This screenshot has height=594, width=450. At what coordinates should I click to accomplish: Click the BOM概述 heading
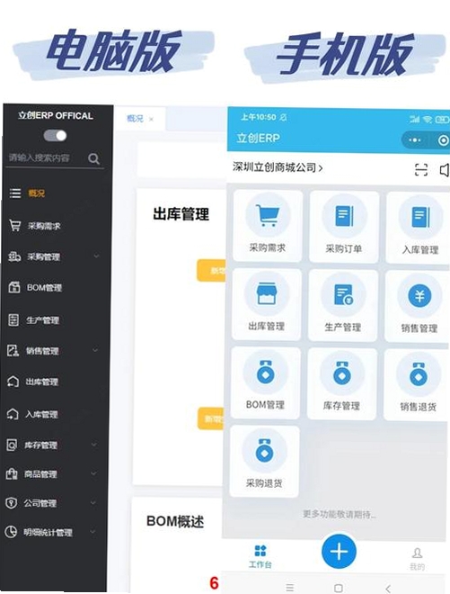point(175,522)
